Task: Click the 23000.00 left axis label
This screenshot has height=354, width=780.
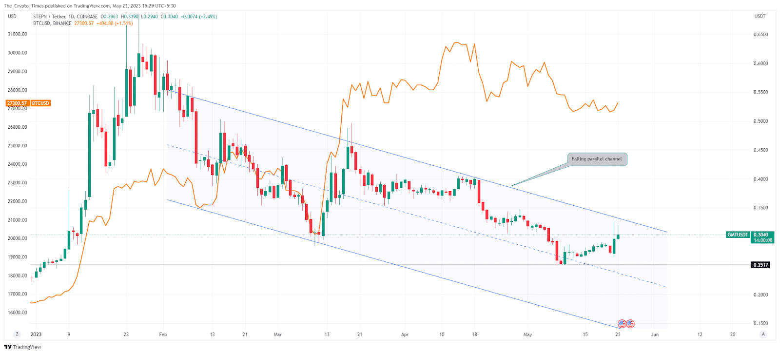Action: [x=18, y=182]
